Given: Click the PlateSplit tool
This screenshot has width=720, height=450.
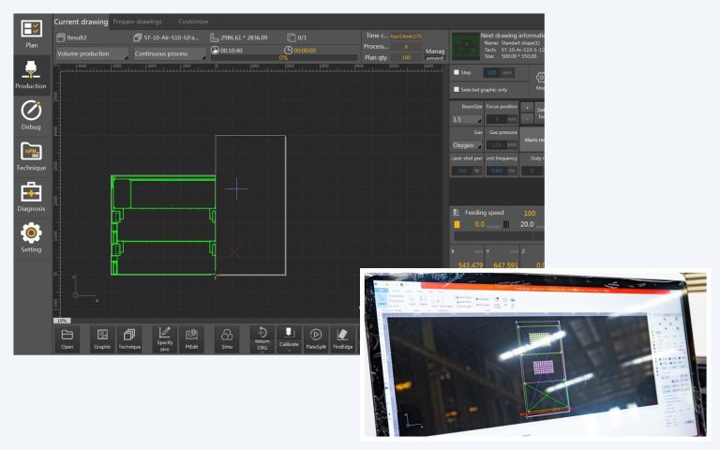Looking at the screenshot, I should pos(316,338).
